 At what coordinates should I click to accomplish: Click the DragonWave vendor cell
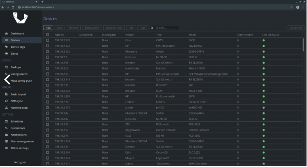coord(132,130)
